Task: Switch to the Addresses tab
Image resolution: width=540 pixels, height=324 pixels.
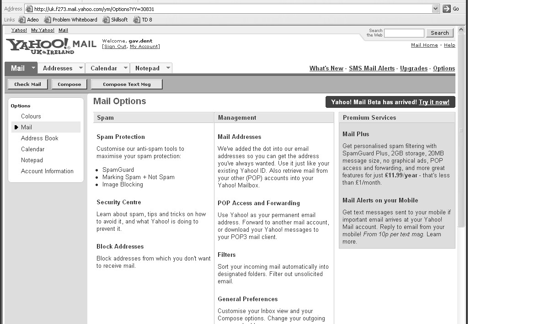Action: pyautogui.click(x=58, y=68)
